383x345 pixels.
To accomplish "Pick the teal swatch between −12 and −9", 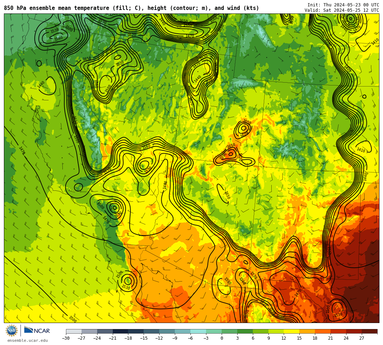I will pyautogui.click(x=167, y=331).
